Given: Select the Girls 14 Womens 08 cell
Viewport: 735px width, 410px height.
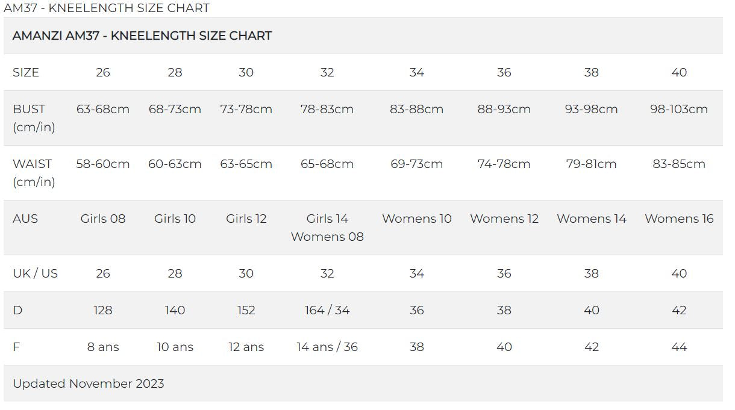Looking at the screenshot, I should (x=327, y=228).
